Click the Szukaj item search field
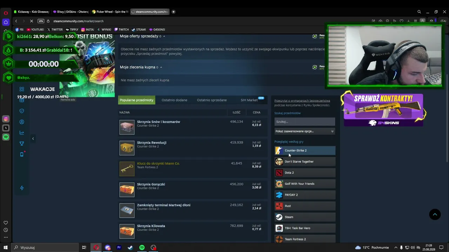 304,122
